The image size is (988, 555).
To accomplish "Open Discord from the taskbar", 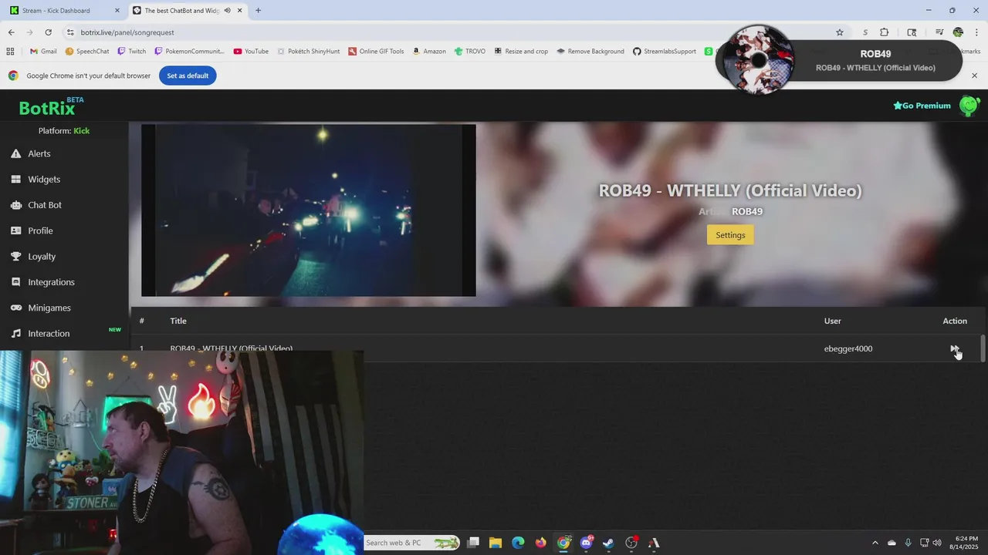I will pyautogui.click(x=586, y=543).
